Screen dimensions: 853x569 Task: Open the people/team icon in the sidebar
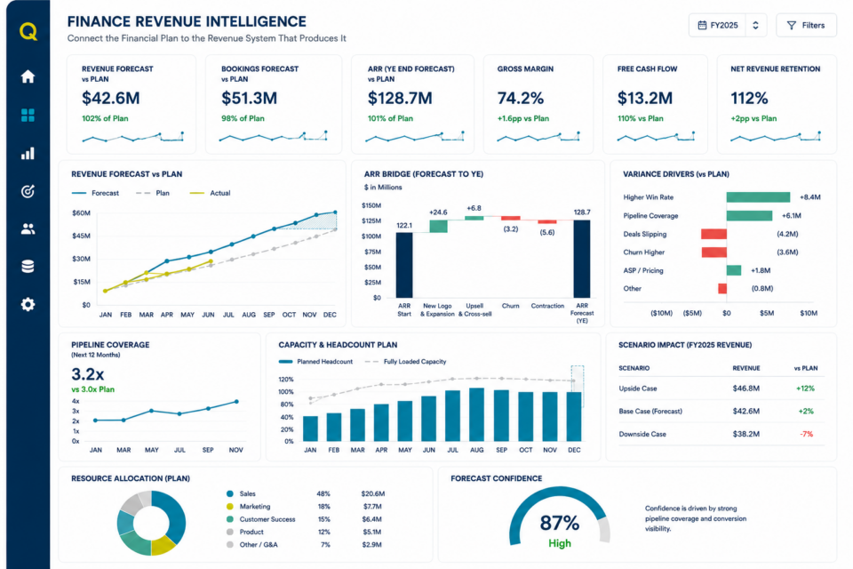[28, 228]
